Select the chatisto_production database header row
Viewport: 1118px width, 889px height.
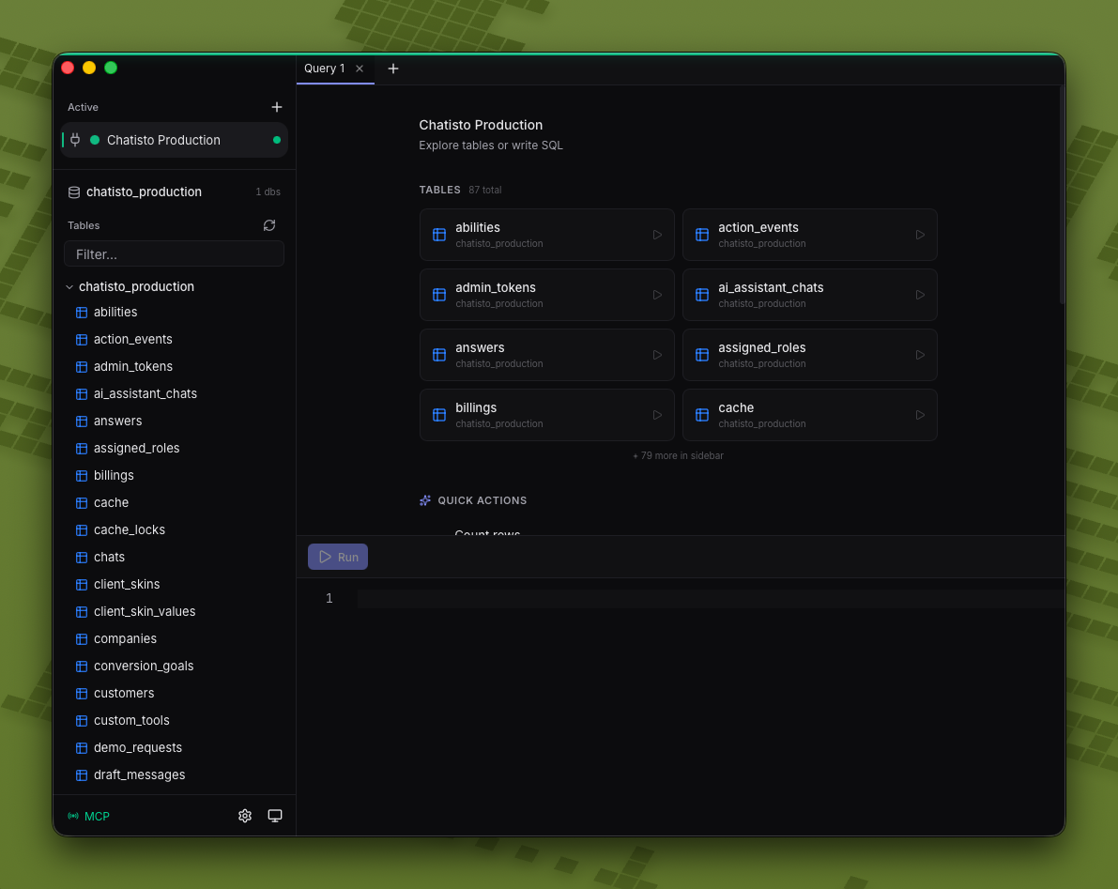(x=174, y=192)
